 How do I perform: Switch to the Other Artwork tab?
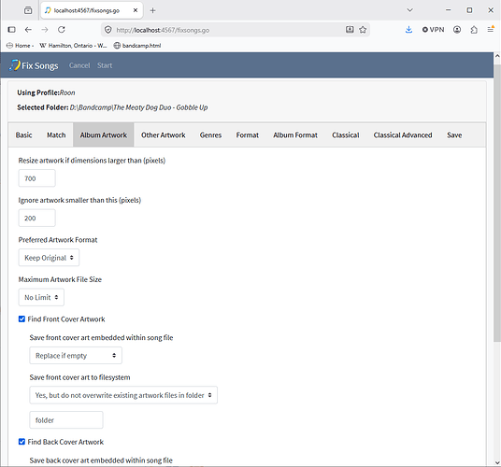click(x=164, y=135)
